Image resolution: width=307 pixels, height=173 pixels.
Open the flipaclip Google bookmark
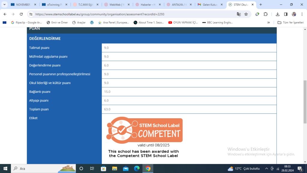point(26,22)
